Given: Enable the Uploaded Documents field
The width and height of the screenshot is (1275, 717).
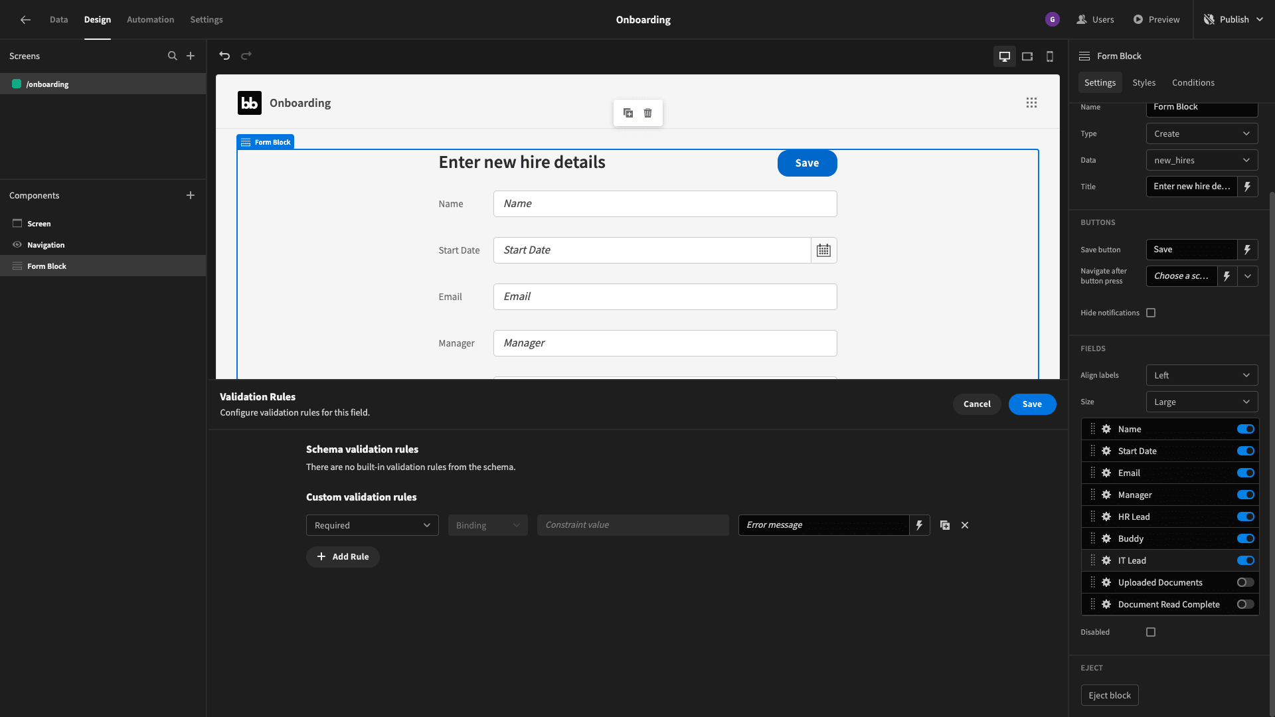Looking at the screenshot, I should pyautogui.click(x=1246, y=583).
